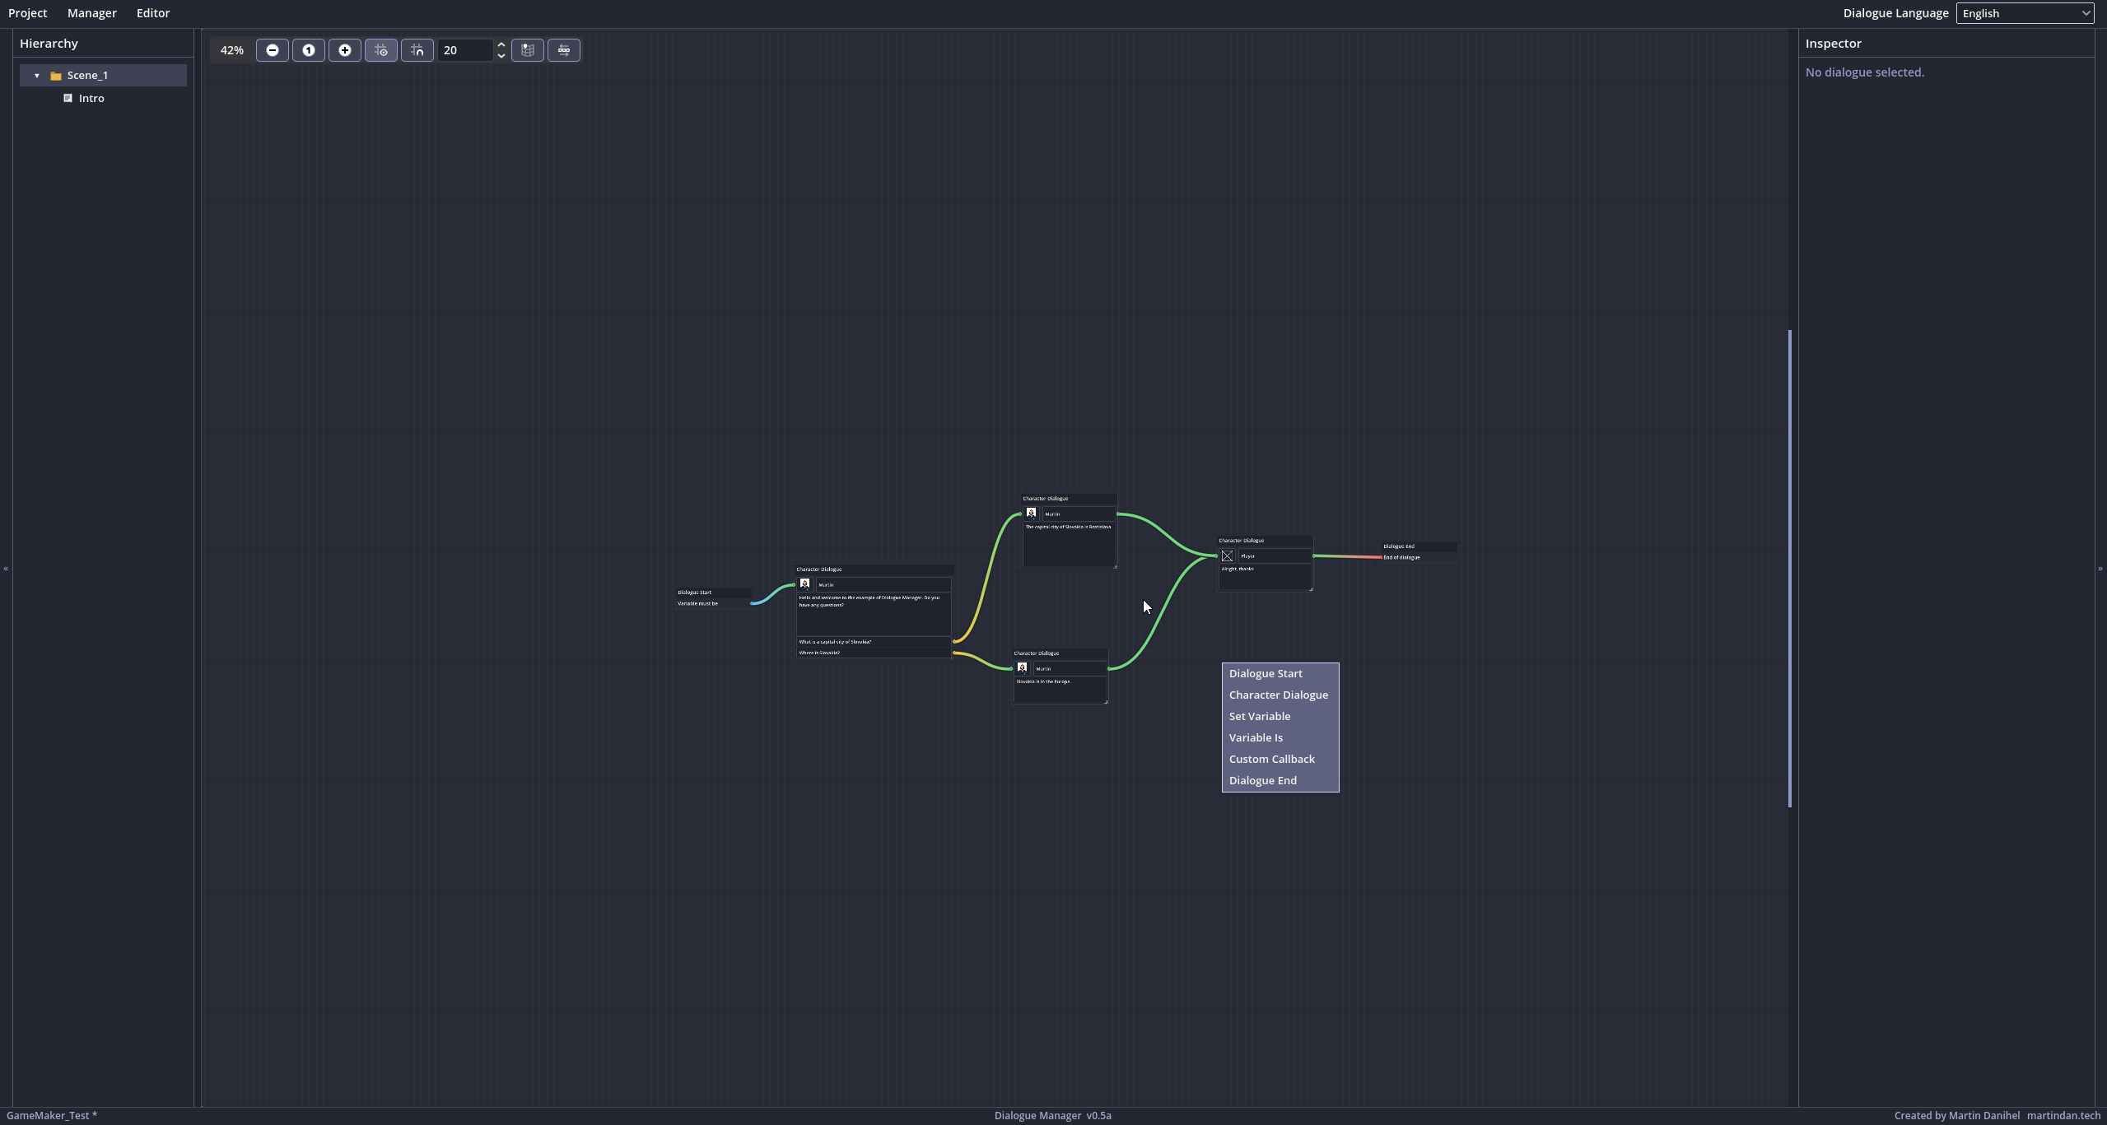Viewport: 2107px width, 1125px height.
Task: Reset zoom with the 1 button
Action: click(309, 50)
